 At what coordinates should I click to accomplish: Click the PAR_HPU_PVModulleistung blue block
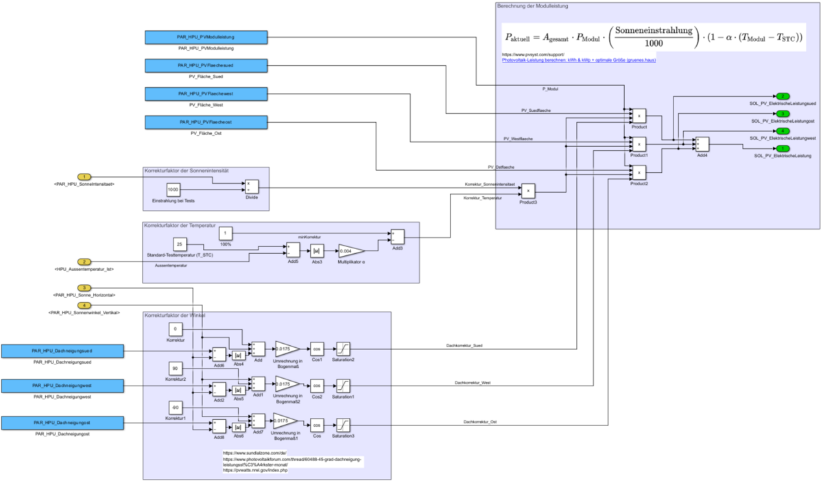click(206, 36)
